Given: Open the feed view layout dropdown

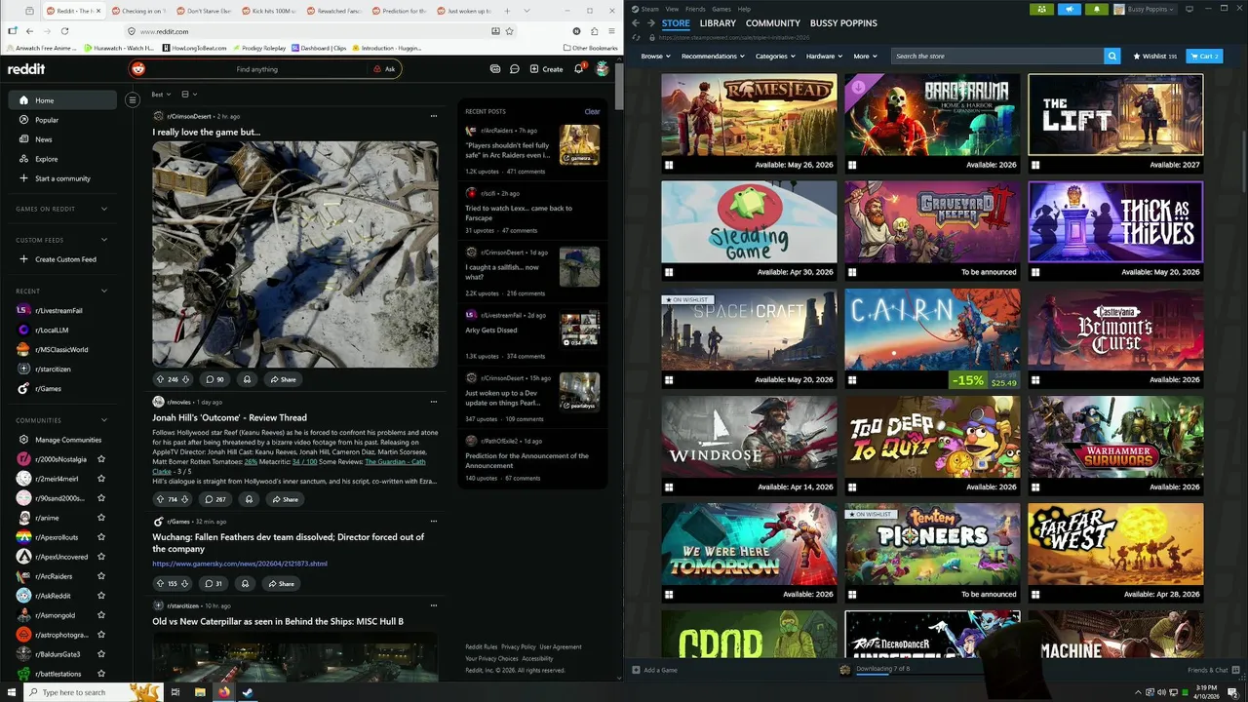Looking at the screenshot, I should (x=189, y=95).
